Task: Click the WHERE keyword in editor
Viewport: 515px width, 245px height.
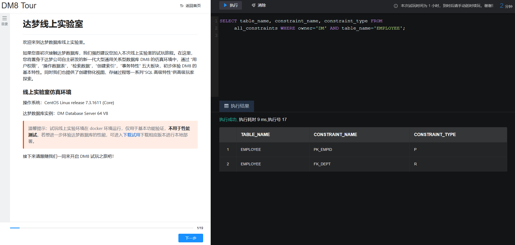Action: coord(288,28)
